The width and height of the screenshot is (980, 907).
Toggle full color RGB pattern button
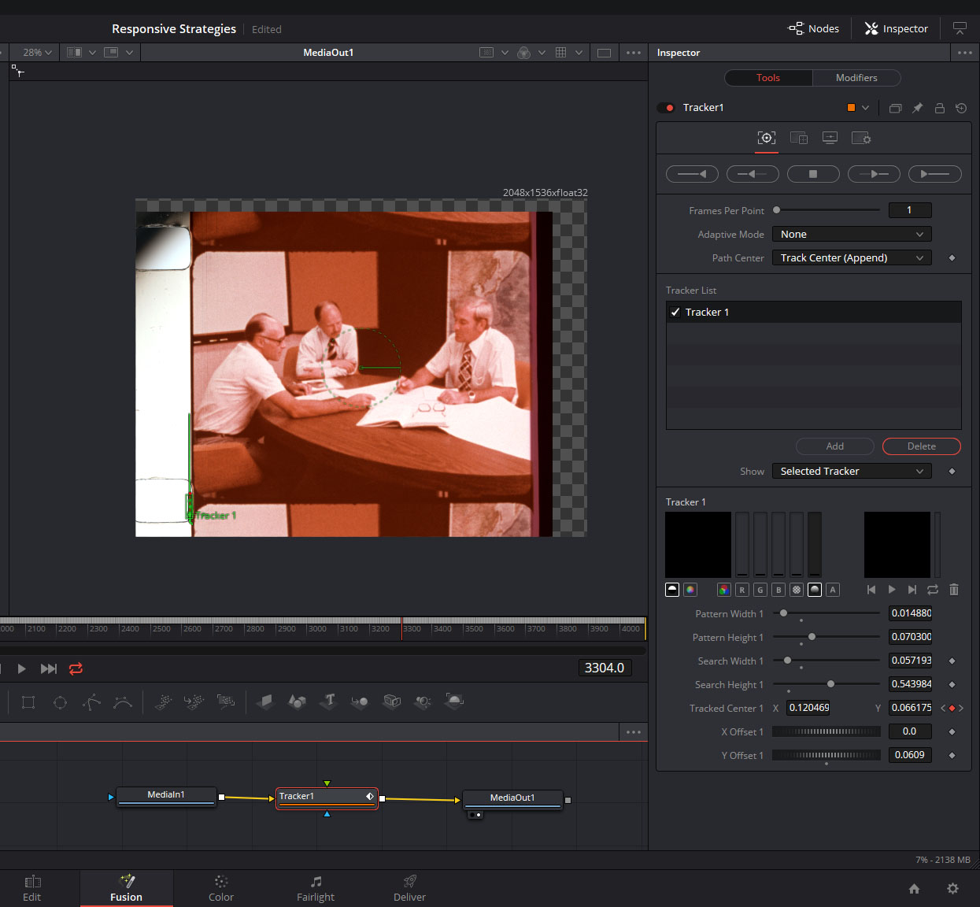(x=723, y=590)
